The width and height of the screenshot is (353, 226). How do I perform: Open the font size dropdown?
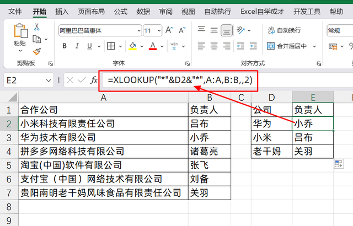(x=159, y=30)
